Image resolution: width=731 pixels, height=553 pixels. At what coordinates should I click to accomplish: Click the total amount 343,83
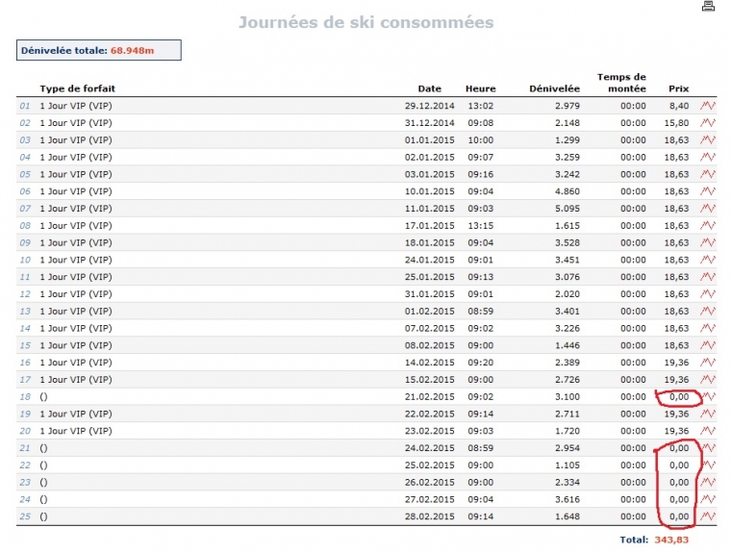click(671, 540)
